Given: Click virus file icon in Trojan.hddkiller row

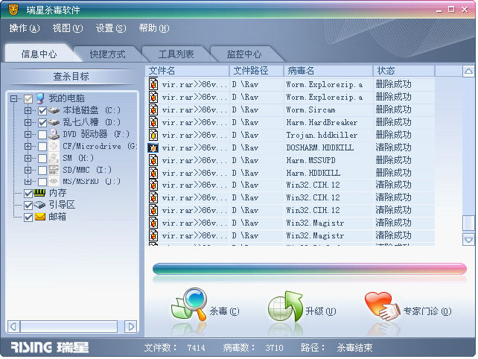Looking at the screenshot, I should coord(153,135).
